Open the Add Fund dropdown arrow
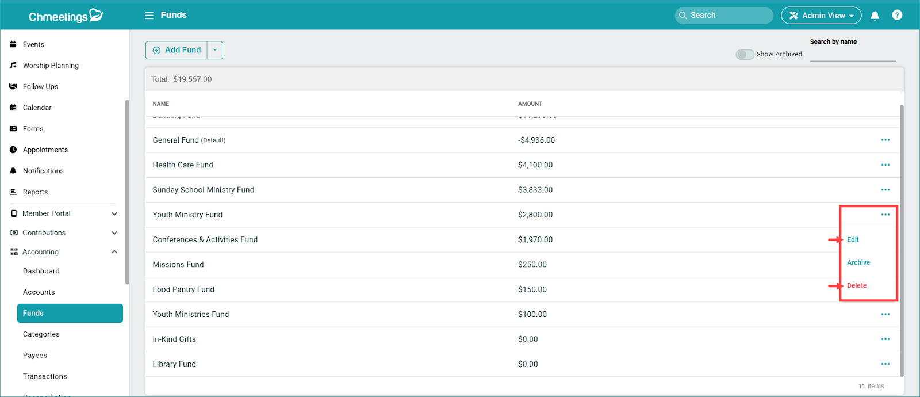 [x=215, y=50]
